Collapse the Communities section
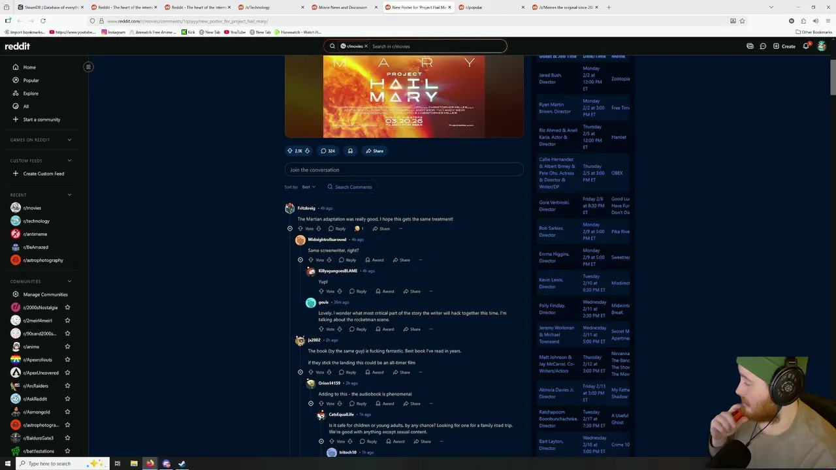836x470 pixels. tap(69, 281)
